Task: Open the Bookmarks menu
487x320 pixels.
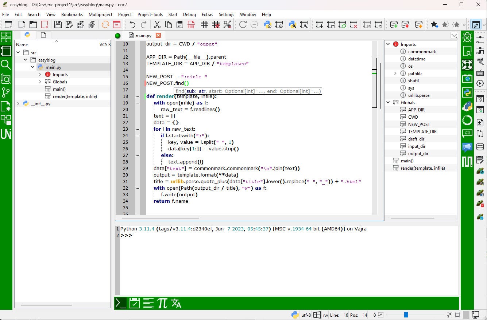Action: 72,15
